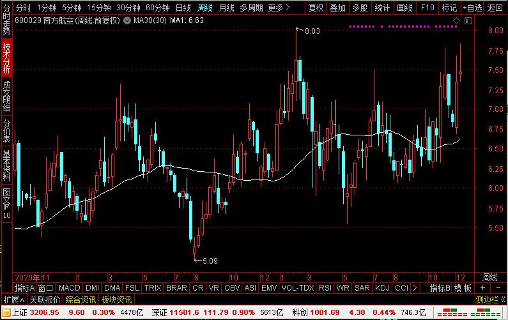
Task: Select the CR indicator
Action: pyautogui.click(x=198, y=288)
